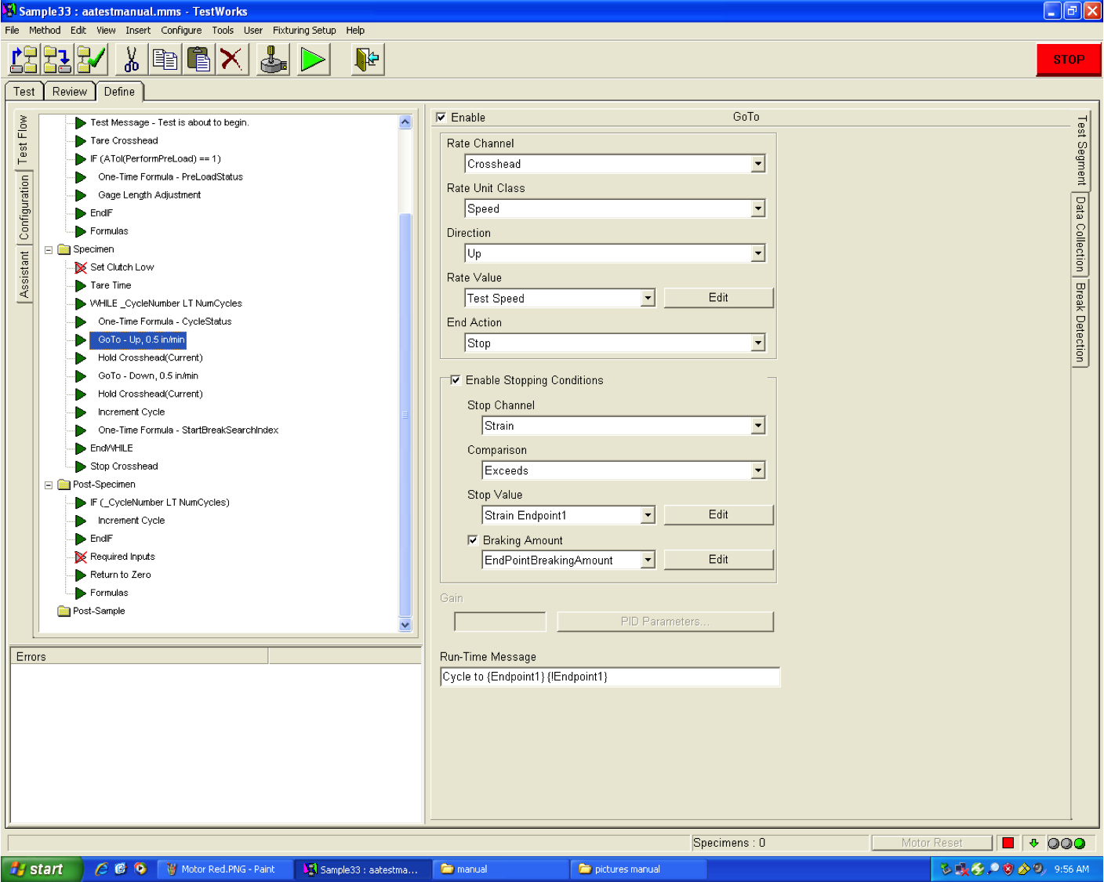Open the Configure menu

(x=181, y=31)
